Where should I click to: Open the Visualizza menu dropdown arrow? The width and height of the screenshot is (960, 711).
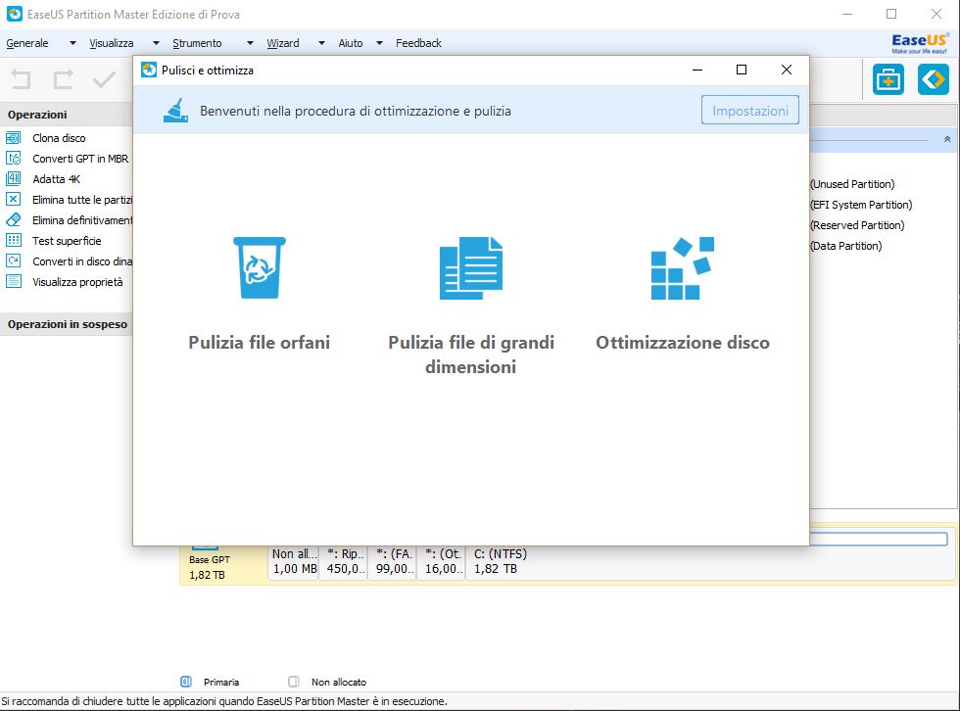[x=156, y=43]
